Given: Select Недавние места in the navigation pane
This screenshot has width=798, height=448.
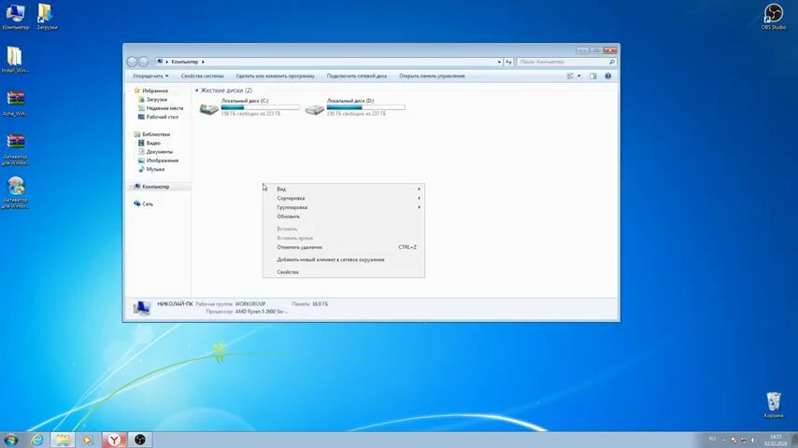Looking at the screenshot, I should [x=161, y=108].
